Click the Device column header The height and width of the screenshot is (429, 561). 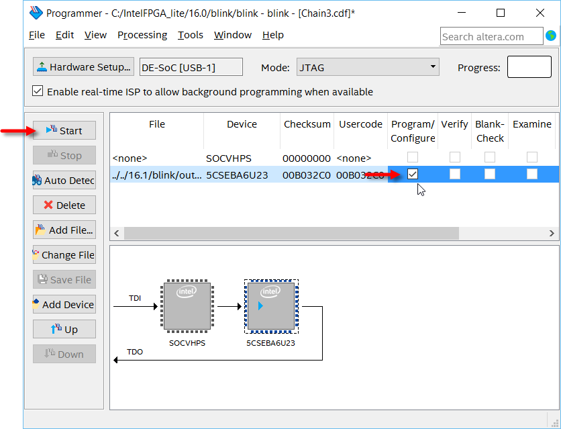click(x=242, y=131)
